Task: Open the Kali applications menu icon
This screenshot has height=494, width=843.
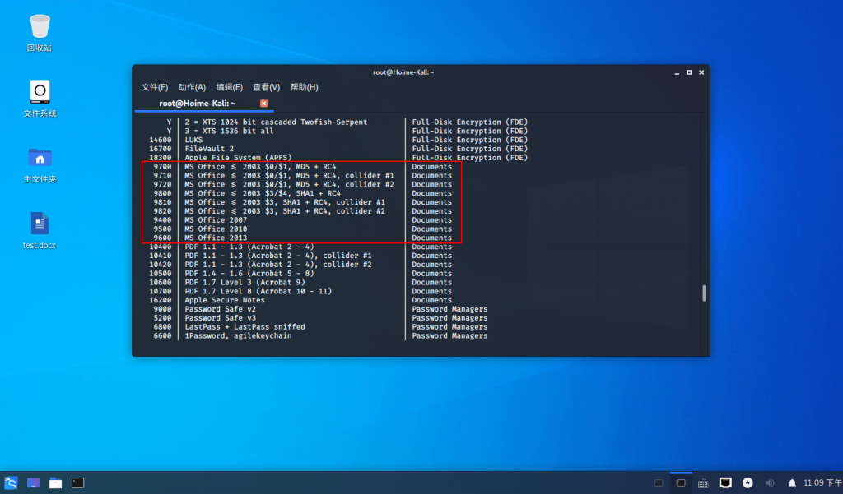Action: (x=11, y=482)
